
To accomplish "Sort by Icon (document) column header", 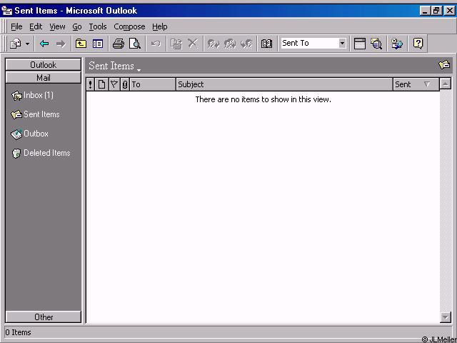I will [x=101, y=84].
